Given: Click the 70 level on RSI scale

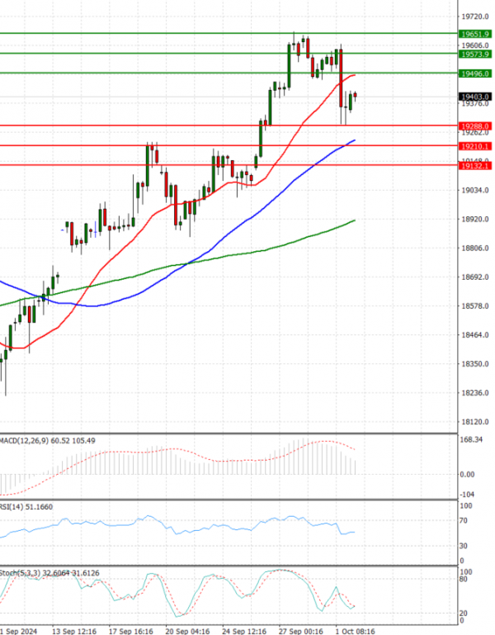Looking at the screenshot, I should [x=464, y=521].
